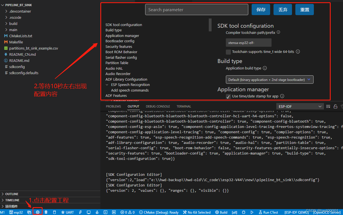The width and height of the screenshot is (343, 215).
Task: Click the config menu scrollbar thumb
Action: 210,25
